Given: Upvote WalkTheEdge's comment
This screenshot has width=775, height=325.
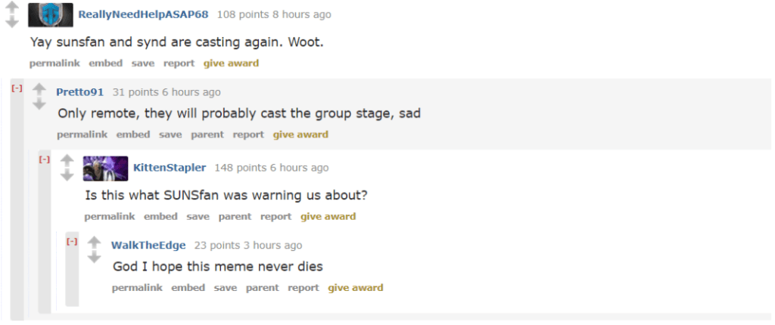Looking at the screenshot, I should tap(94, 242).
